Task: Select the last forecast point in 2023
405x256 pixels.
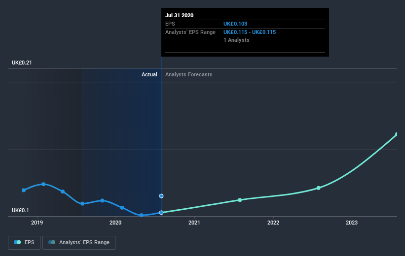Action: coord(397,134)
